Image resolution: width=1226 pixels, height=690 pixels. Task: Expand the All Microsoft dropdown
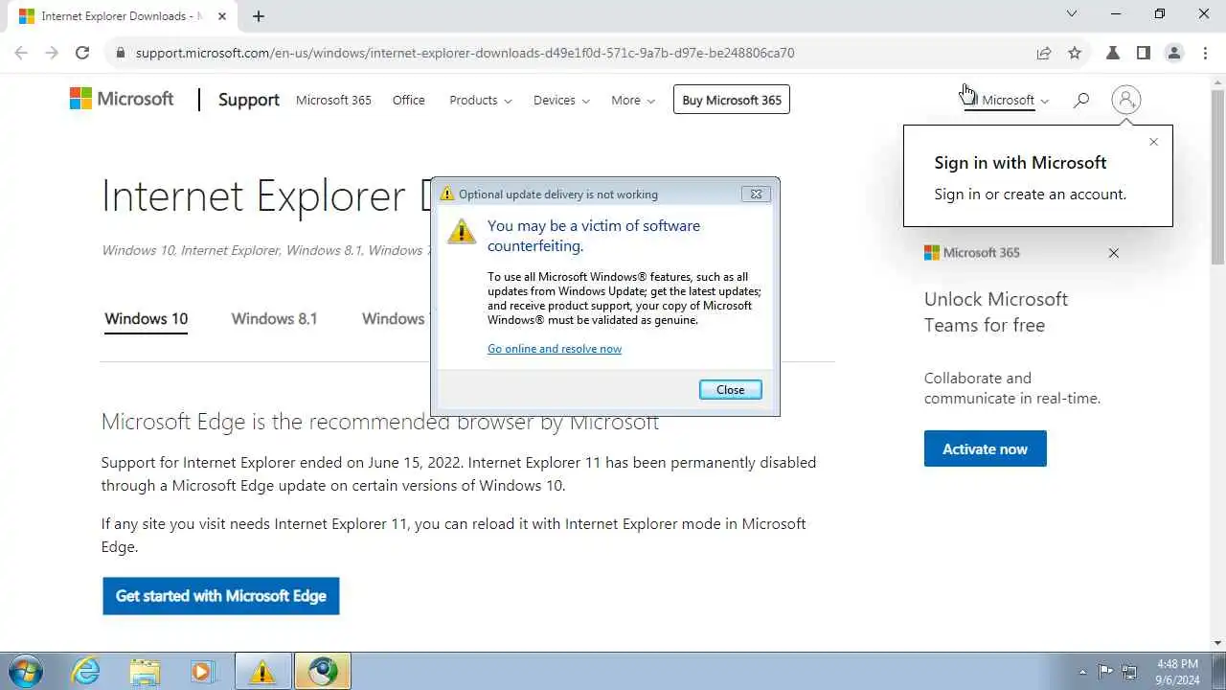pos(1007,100)
